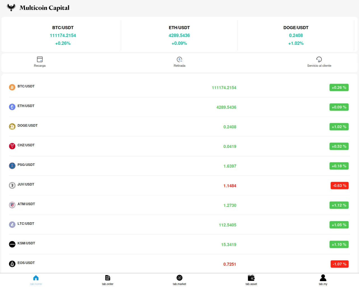The height and width of the screenshot is (287, 359).
Task: Click the Recarga label
Action: [40, 66]
